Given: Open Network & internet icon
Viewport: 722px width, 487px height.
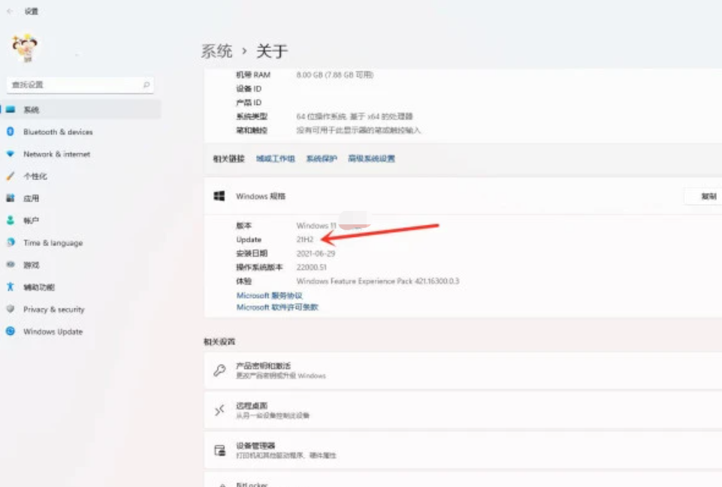Looking at the screenshot, I should 10,154.
